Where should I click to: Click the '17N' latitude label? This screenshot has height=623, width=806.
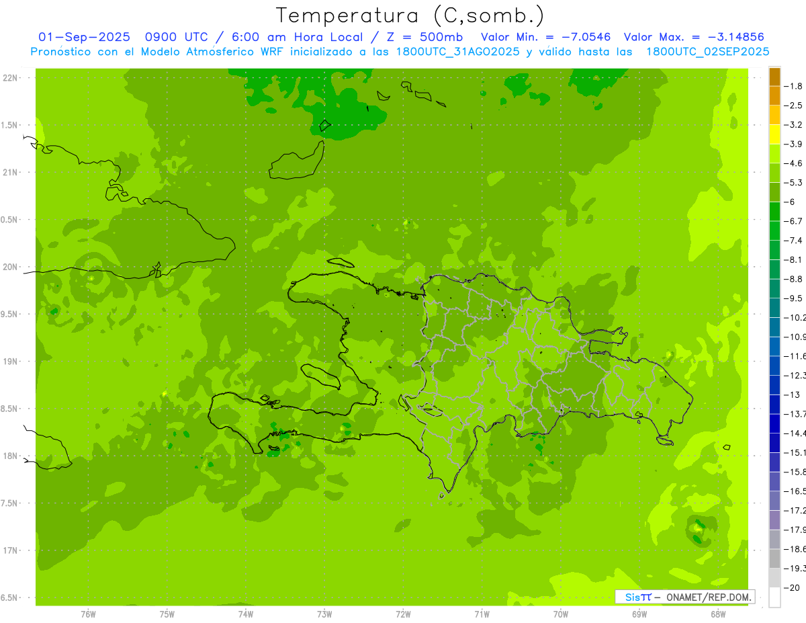pyautogui.click(x=10, y=550)
